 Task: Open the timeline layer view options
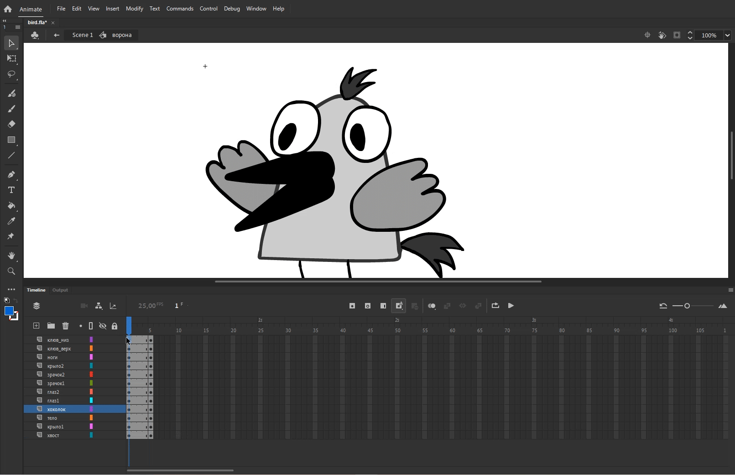[x=36, y=306]
